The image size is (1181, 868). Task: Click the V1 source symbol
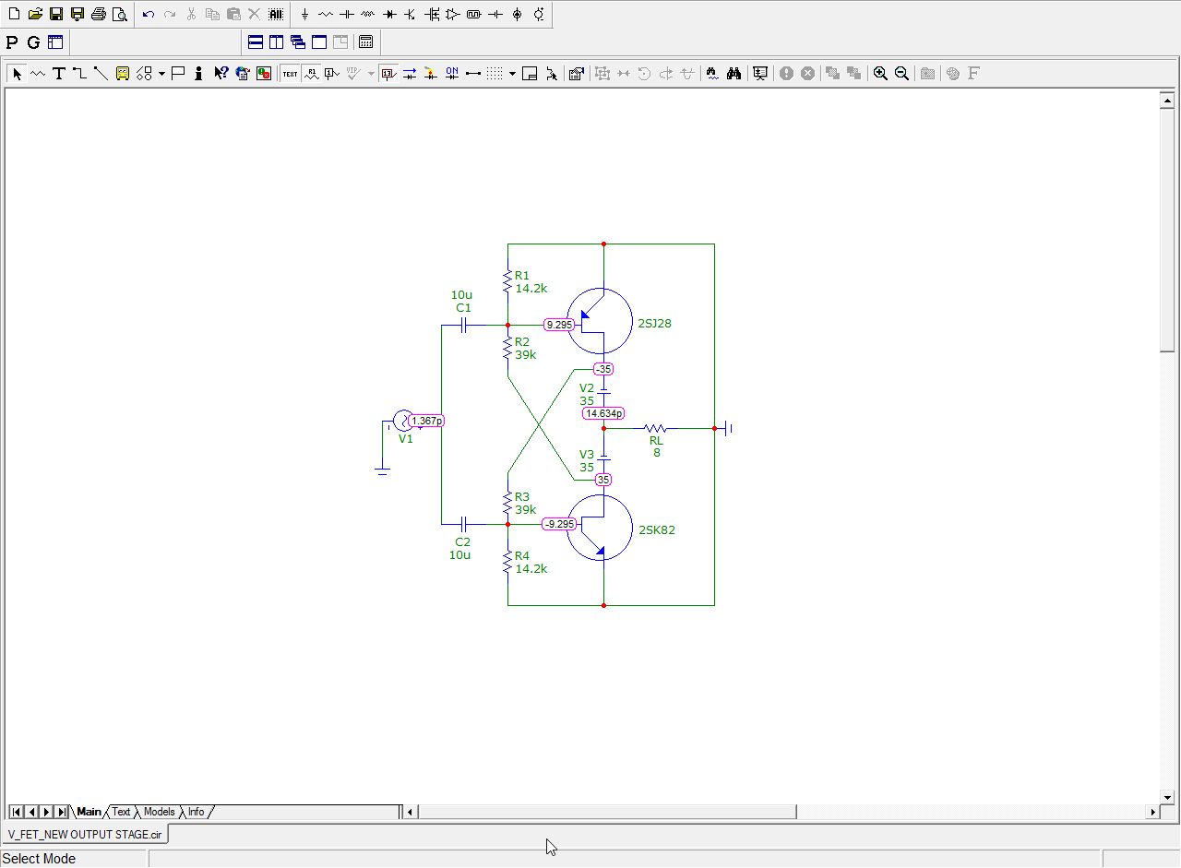[x=402, y=421]
